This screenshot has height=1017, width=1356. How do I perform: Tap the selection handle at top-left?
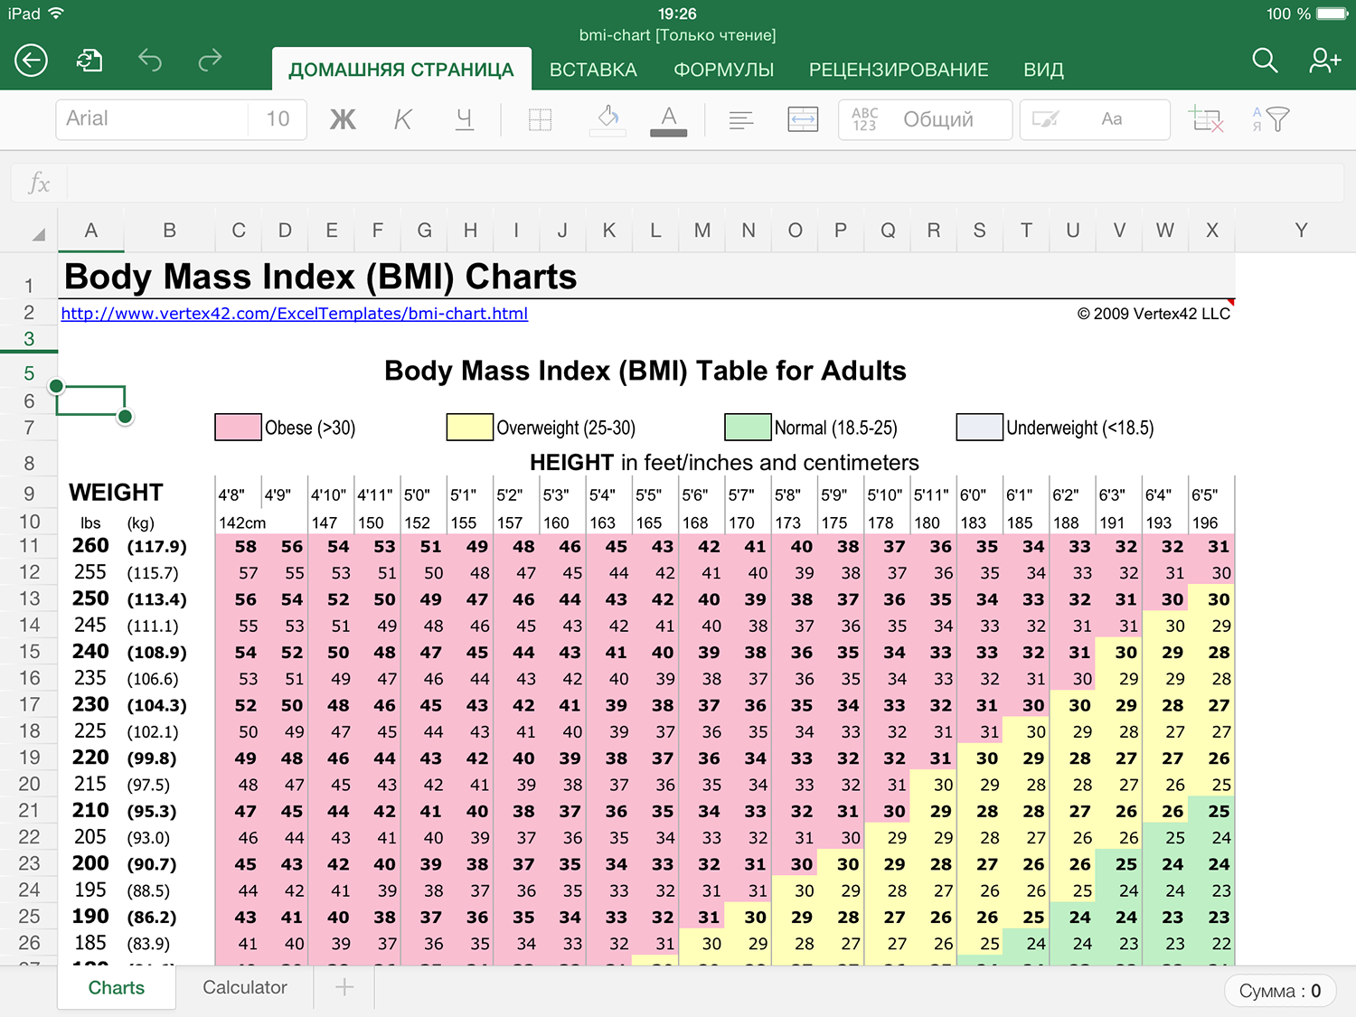point(56,386)
